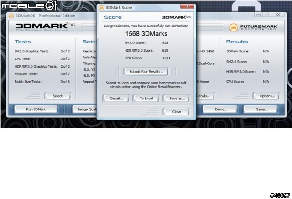Click the Score heading in dialog
The width and height of the screenshot is (292, 199).
(x=113, y=17)
